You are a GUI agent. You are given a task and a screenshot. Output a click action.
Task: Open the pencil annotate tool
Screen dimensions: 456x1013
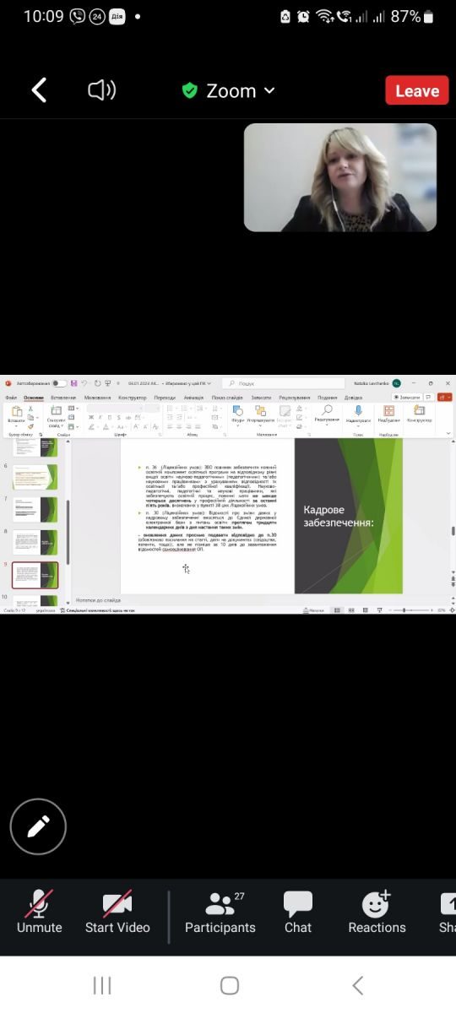coord(38,826)
